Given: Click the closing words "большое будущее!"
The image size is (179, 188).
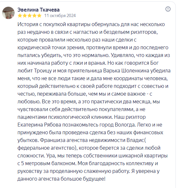Looking at the screenshot, I should tap(83, 179).
